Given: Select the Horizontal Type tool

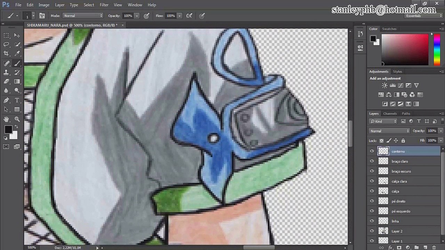Looking at the screenshot, I should (17, 100).
